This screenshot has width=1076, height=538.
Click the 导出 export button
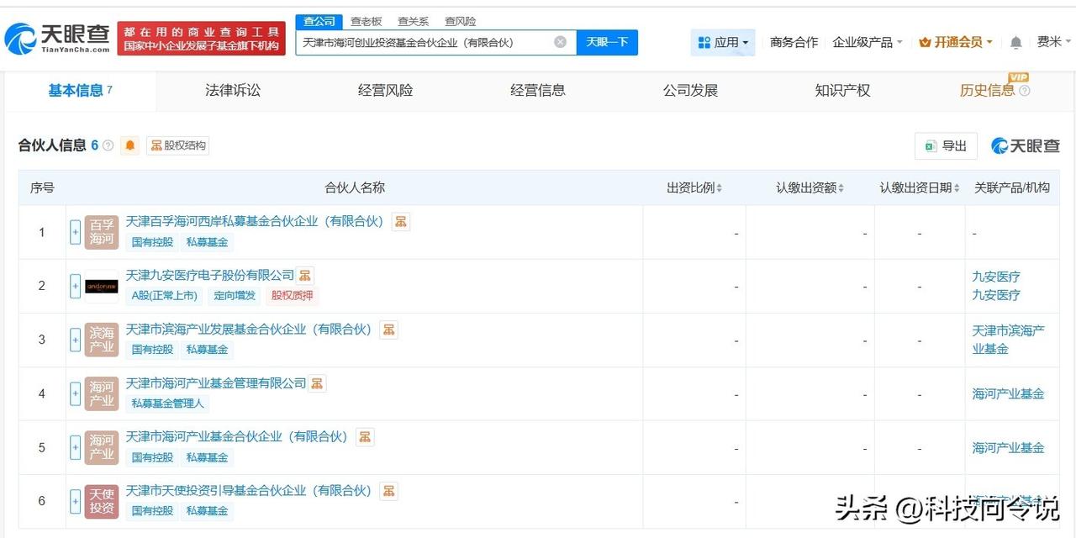[946, 146]
